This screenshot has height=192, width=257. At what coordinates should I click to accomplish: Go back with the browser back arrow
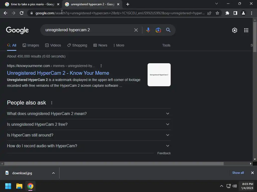click(x=6, y=13)
